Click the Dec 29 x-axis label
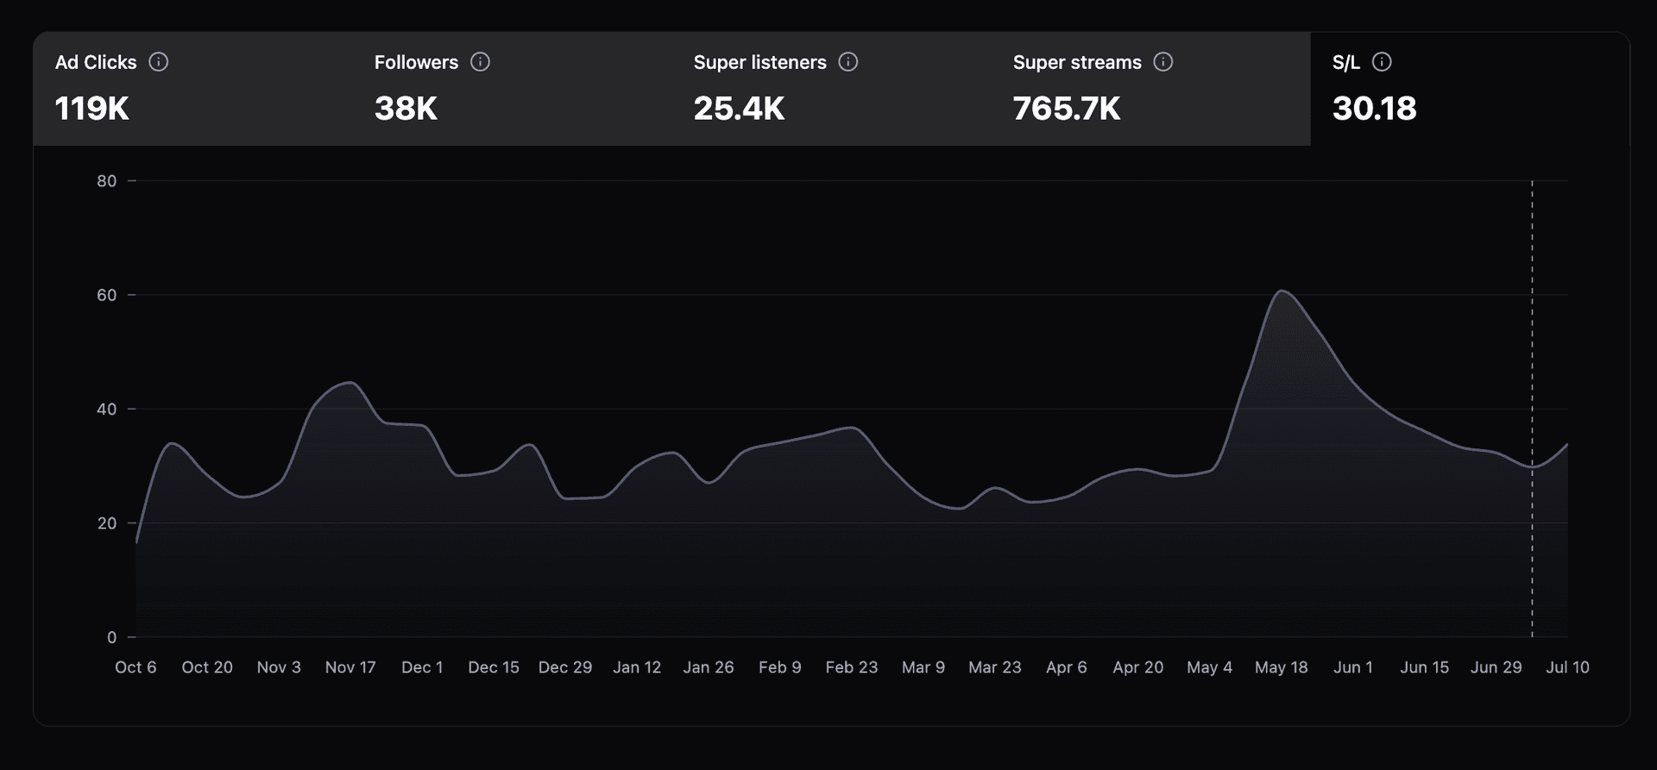 pyautogui.click(x=565, y=667)
